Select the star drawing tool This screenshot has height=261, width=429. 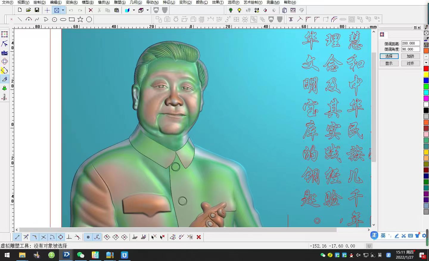click(80, 19)
